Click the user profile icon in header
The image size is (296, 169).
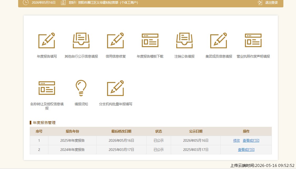pyautogui.click(x=63, y=3)
